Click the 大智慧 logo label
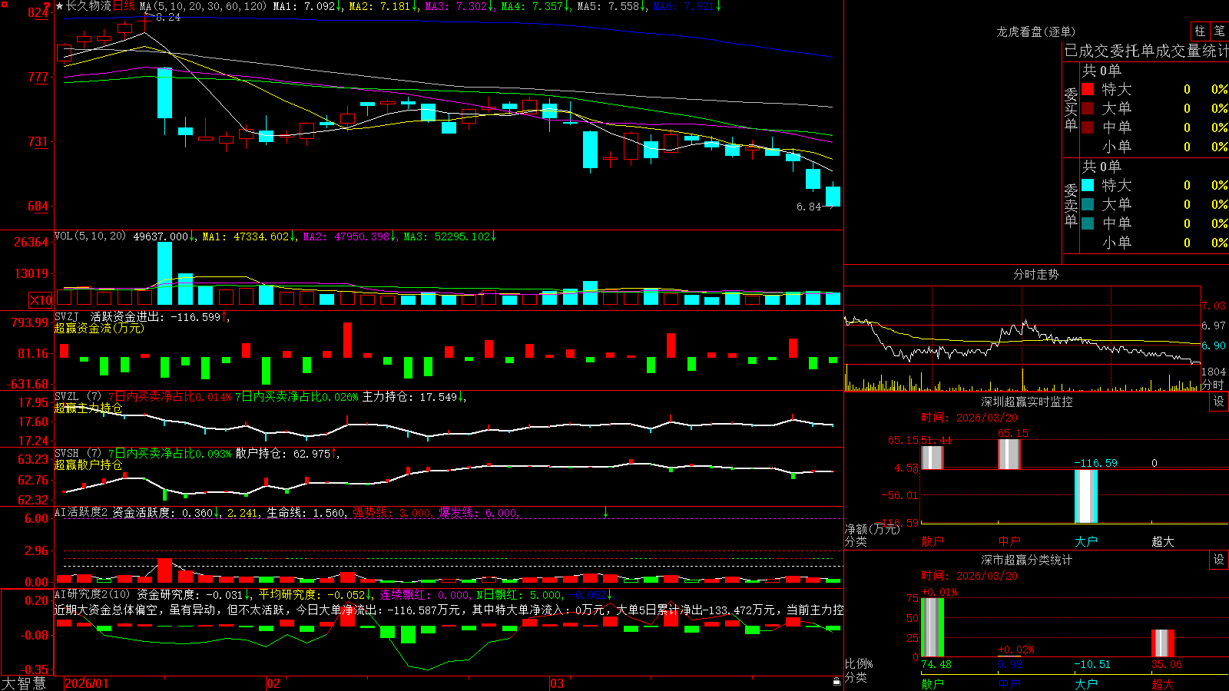The height and width of the screenshot is (691, 1229). coord(24,683)
